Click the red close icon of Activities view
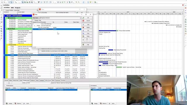The height and width of the screenshot is (105, 187). 183,5
